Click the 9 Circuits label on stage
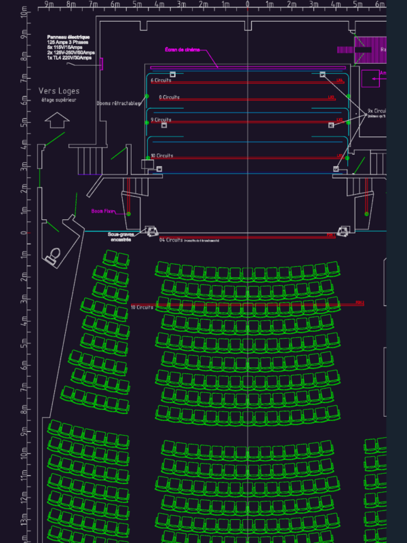 point(161,120)
